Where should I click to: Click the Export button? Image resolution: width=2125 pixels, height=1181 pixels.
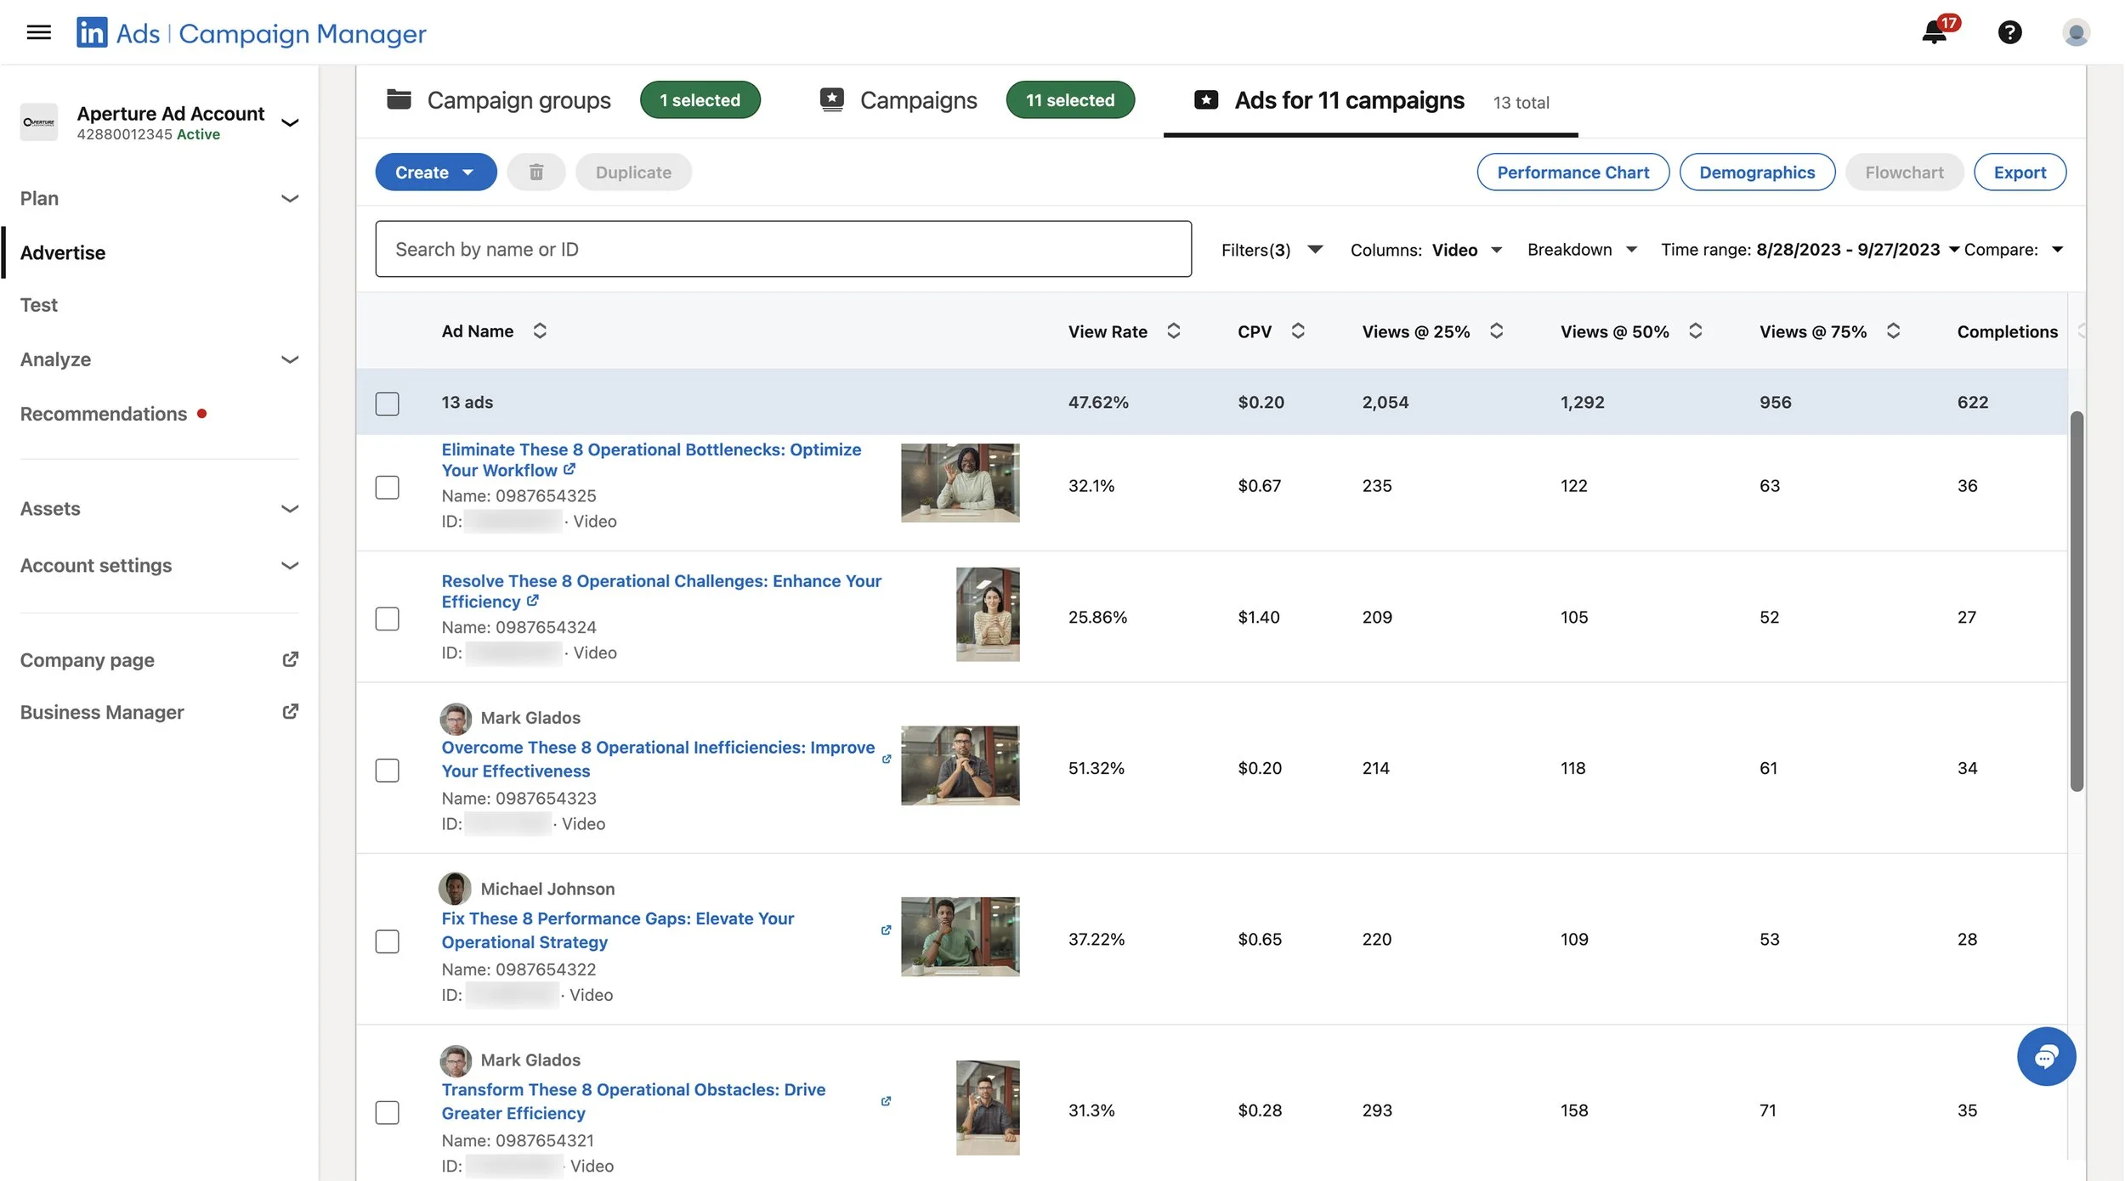click(x=2019, y=172)
